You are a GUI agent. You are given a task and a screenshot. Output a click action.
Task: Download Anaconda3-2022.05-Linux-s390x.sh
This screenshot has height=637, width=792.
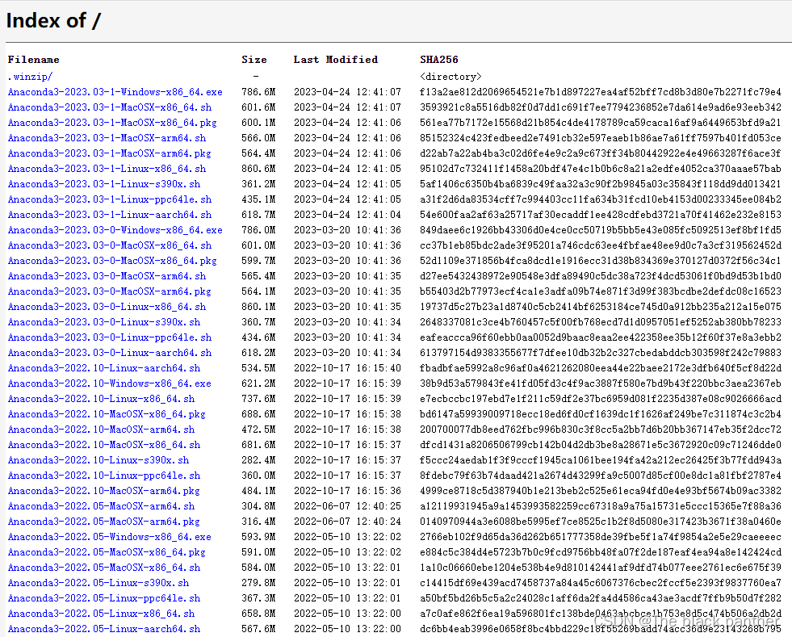click(x=98, y=582)
